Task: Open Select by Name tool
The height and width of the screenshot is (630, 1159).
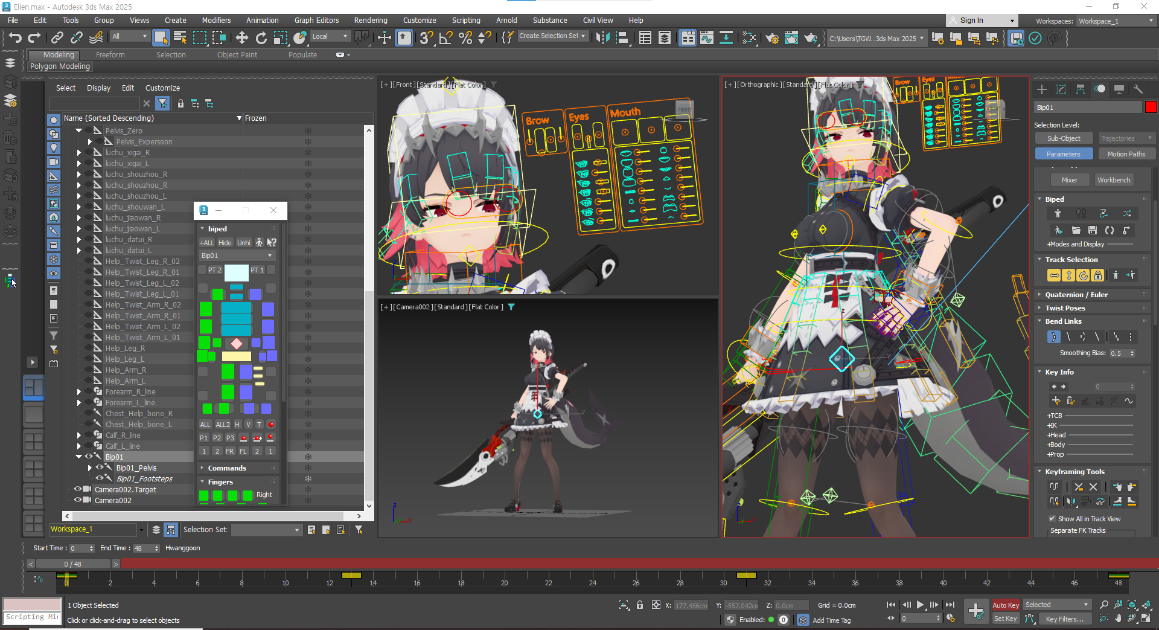Action: click(x=180, y=38)
